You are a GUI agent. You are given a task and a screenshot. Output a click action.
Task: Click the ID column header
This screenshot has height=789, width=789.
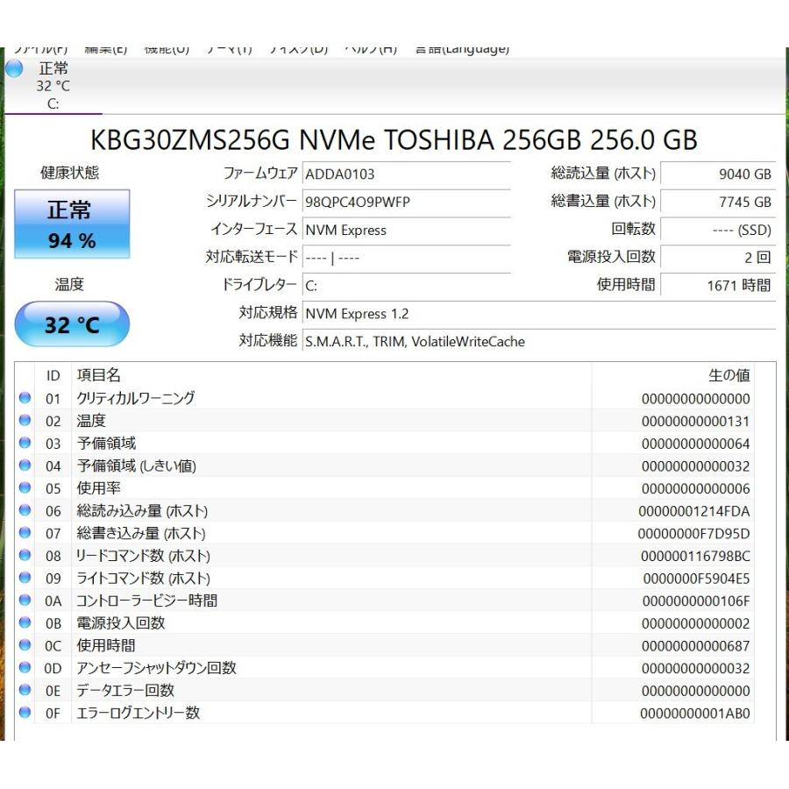[x=53, y=375]
